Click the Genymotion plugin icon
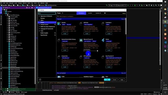 click(59, 57)
